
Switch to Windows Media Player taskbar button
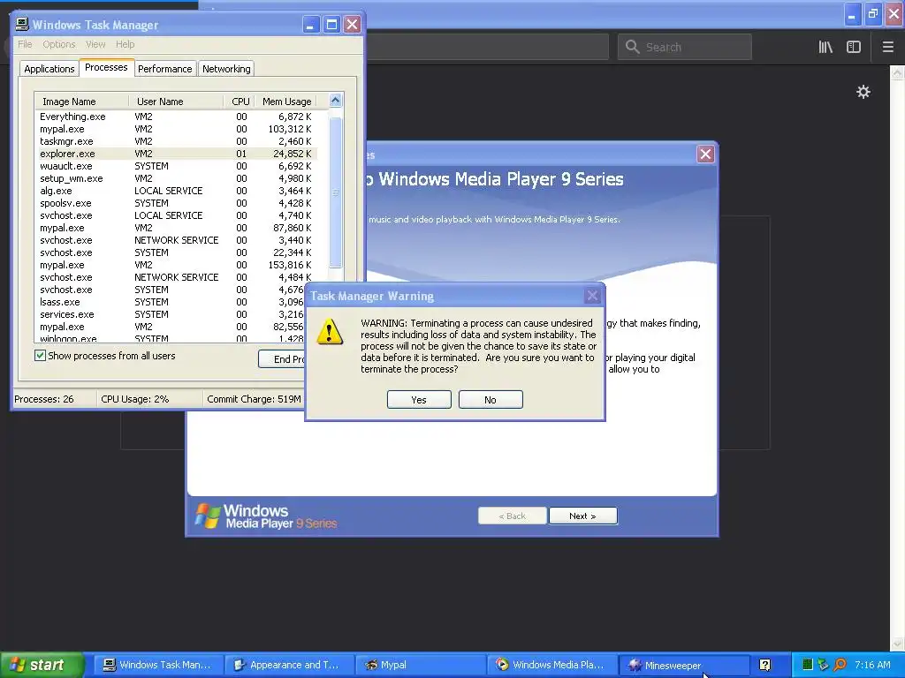click(551, 665)
